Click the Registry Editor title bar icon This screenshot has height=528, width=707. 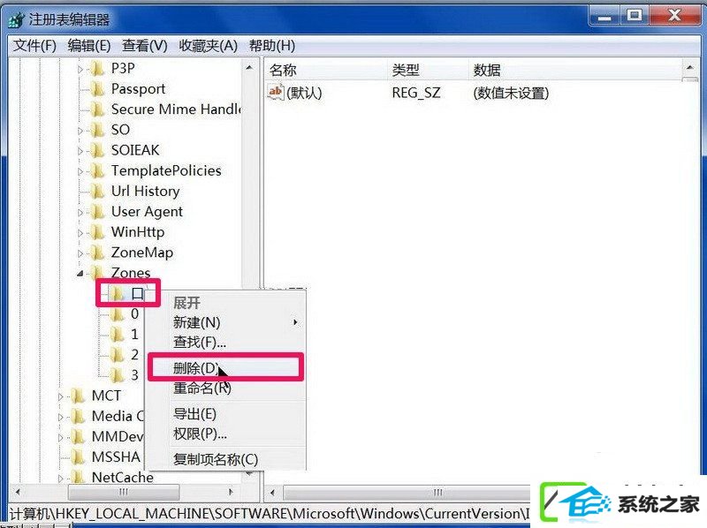click(x=16, y=19)
